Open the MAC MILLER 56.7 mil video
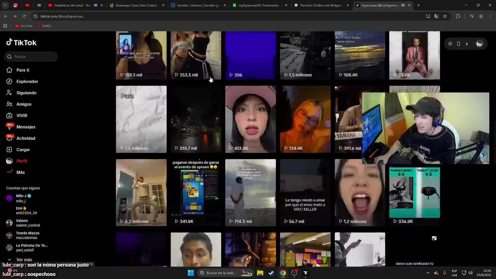Viewport: 496px width, 279px height. [305, 193]
